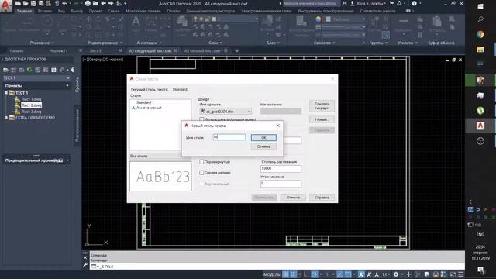This screenshot has width=496, height=279.
Task: Click the plus annotation monitor icon in status bar
Action: pos(408,274)
